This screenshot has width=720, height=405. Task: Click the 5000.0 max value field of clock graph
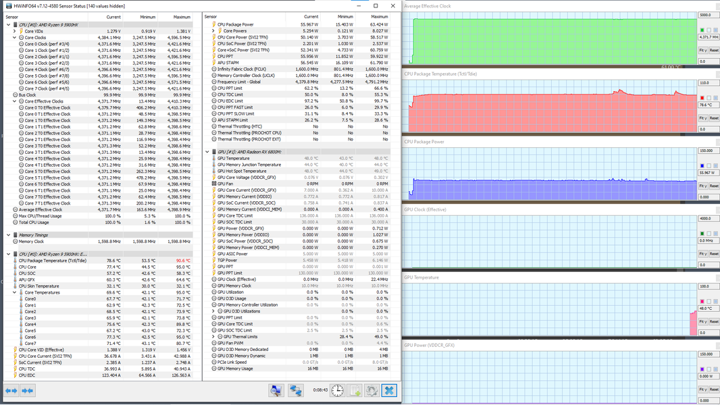click(x=706, y=15)
